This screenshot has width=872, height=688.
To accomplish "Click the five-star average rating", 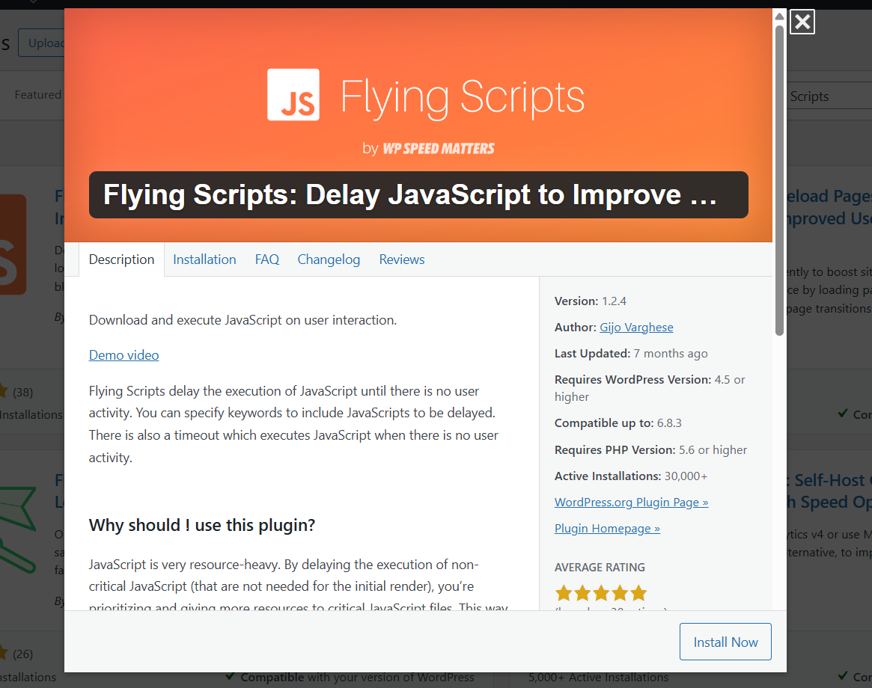I will pyautogui.click(x=600, y=593).
